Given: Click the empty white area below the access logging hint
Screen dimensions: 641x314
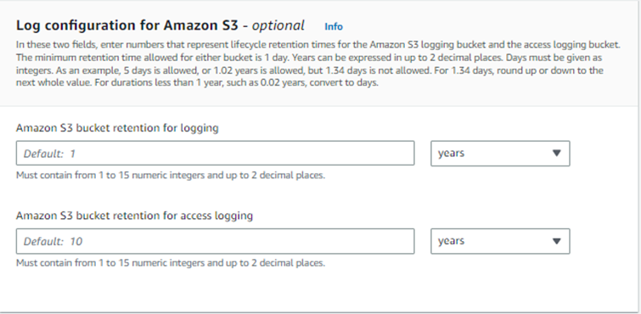Looking at the screenshot, I should (x=319, y=290).
